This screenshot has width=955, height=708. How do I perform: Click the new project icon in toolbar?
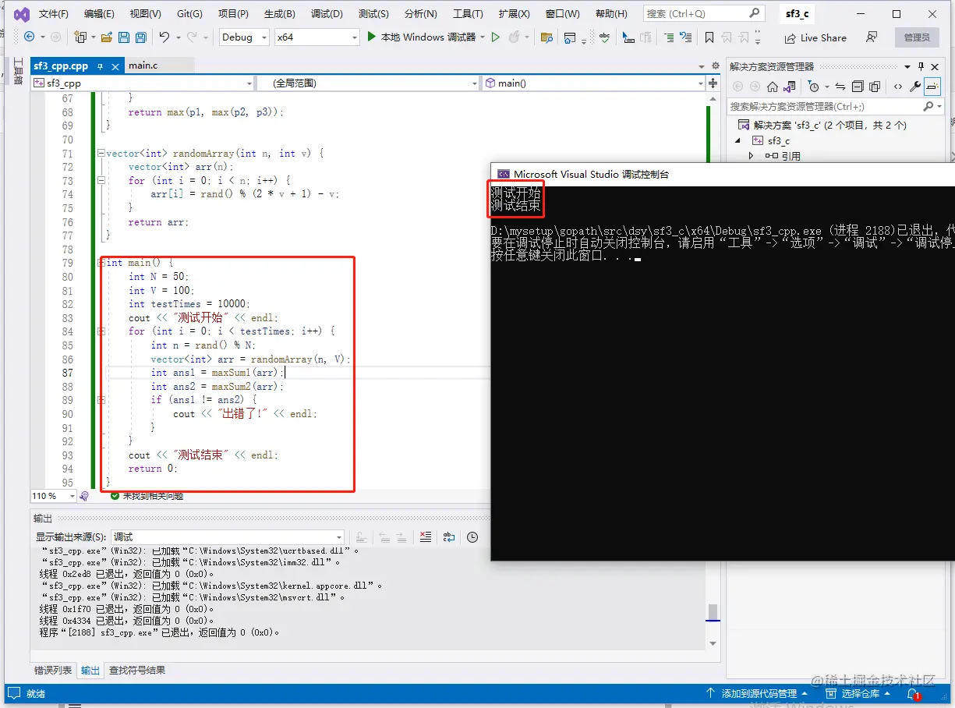80,37
